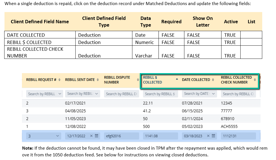This screenshot has height=160, width=276.
Task: Toggle sort on REBILL $ COLLECTED column
Action: (177, 80)
